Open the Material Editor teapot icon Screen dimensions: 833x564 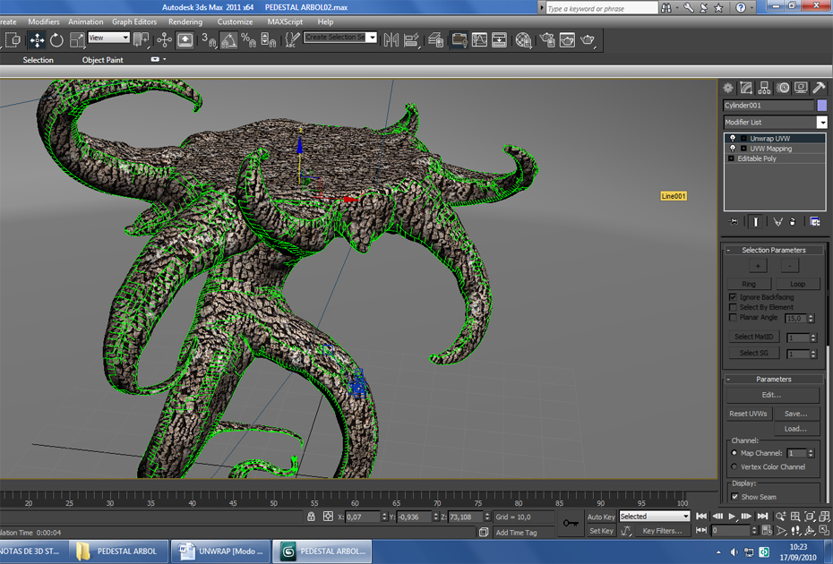click(524, 39)
